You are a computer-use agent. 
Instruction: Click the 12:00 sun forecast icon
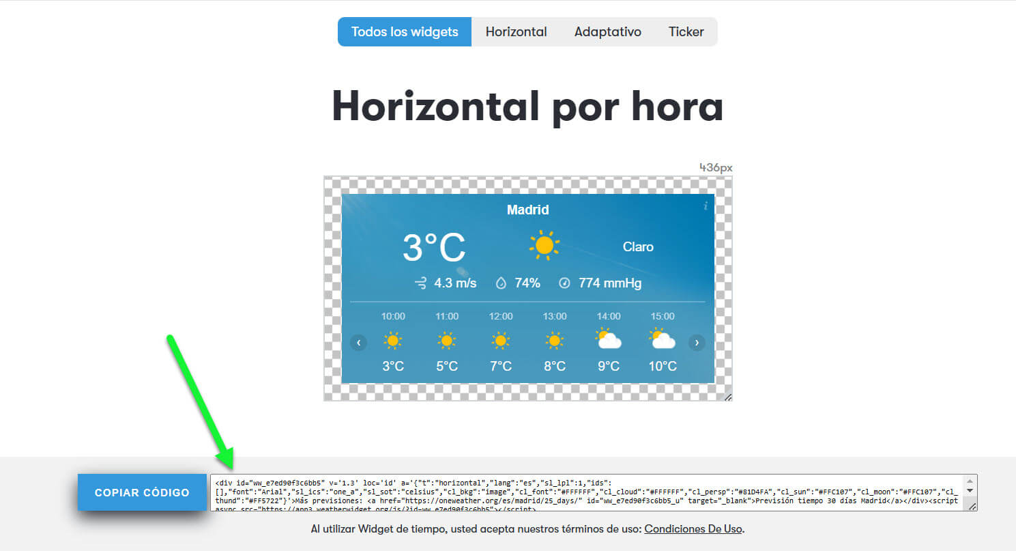tap(500, 340)
